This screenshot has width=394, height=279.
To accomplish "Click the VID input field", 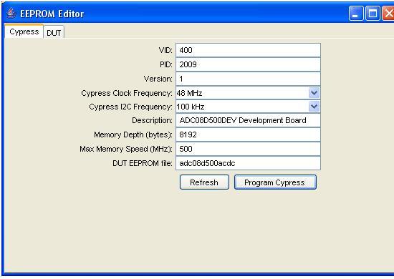I will [248, 50].
